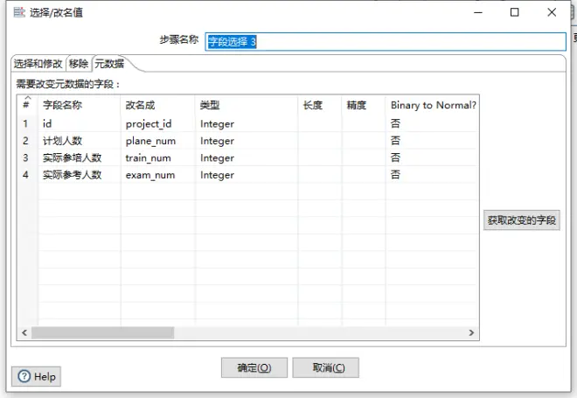Select the id field name cell
Screen dimensions: 577x398
(x=80, y=123)
